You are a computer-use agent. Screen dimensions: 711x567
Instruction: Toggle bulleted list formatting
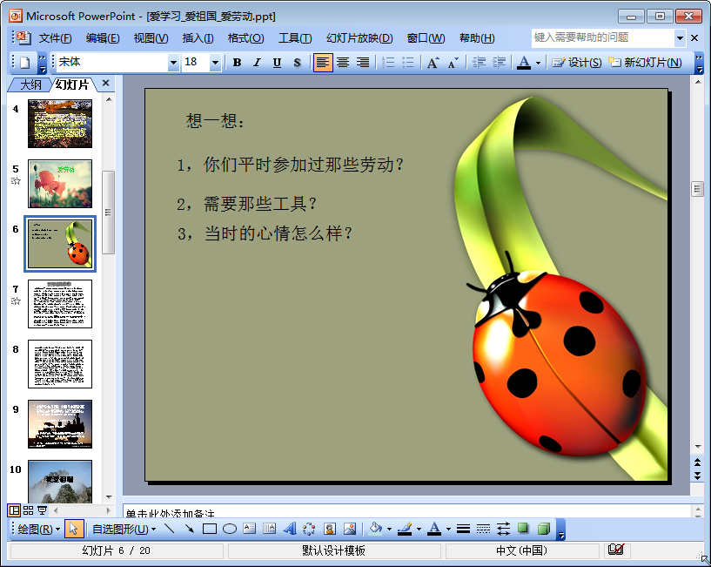(x=408, y=62)
